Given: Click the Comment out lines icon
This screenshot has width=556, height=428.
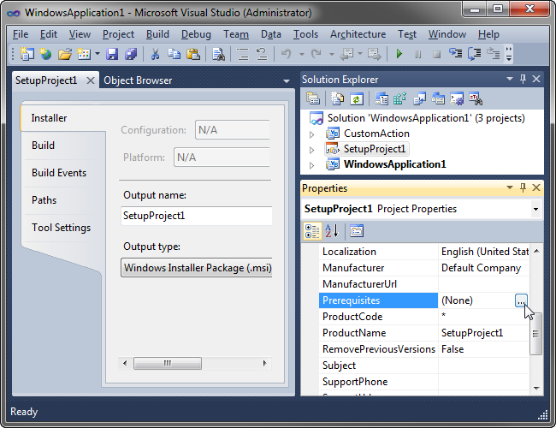Looking at the screenshot, I should (x=243, y=54).
